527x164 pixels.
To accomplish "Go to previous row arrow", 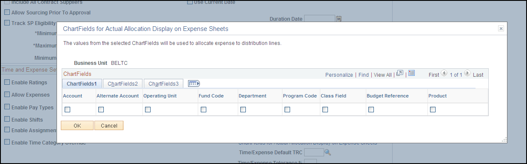I will pos(444,73).
